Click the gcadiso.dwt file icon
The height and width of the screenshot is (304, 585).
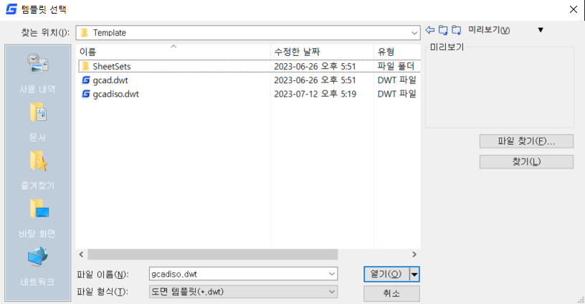coord(86,94)
